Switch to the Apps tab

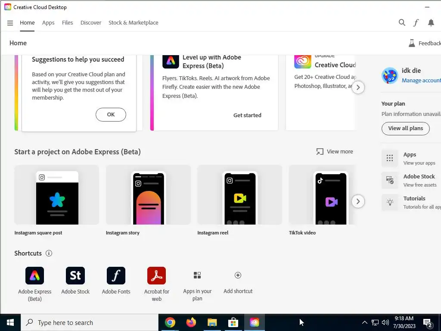[48, 22]
